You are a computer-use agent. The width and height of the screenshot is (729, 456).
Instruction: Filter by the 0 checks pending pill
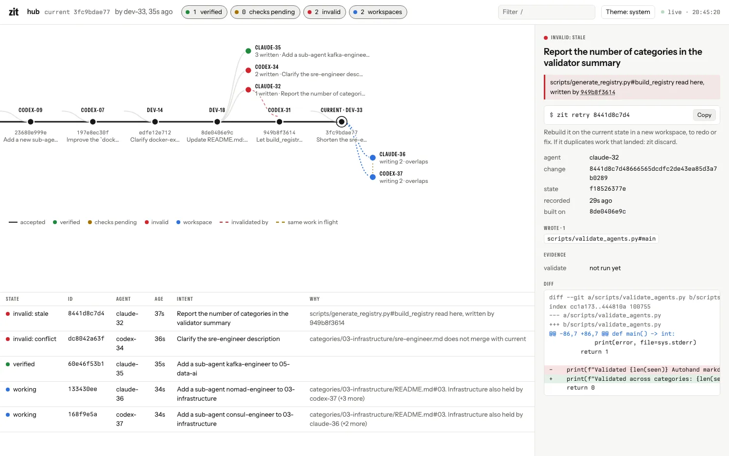point(265,12)
